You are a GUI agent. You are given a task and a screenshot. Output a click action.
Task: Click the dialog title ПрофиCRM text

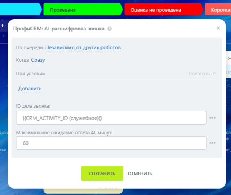(59, 29)
